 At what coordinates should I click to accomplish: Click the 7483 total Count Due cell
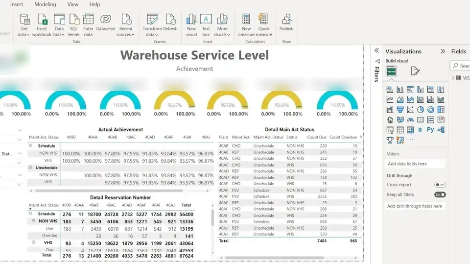coord(322,240)
